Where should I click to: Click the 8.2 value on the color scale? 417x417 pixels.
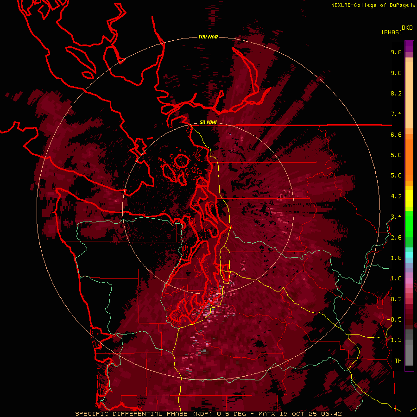(396, 93)
